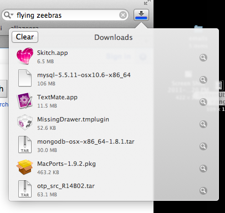The image size is (225, 213).
Task: Click the TAR icon for mongodb download
Action: pyautogui.click(x=25, y=145)
